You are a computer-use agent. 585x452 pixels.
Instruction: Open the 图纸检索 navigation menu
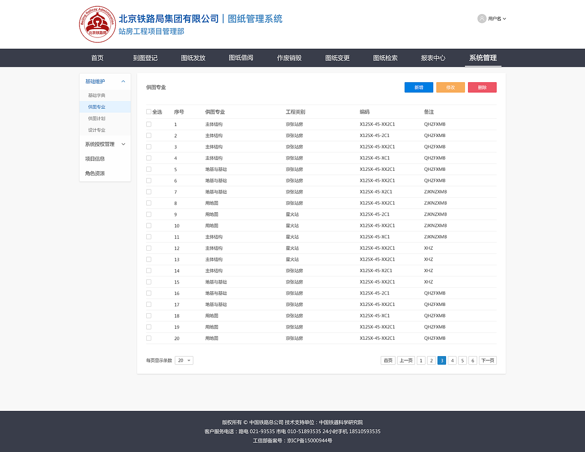[x=384, y=58]
